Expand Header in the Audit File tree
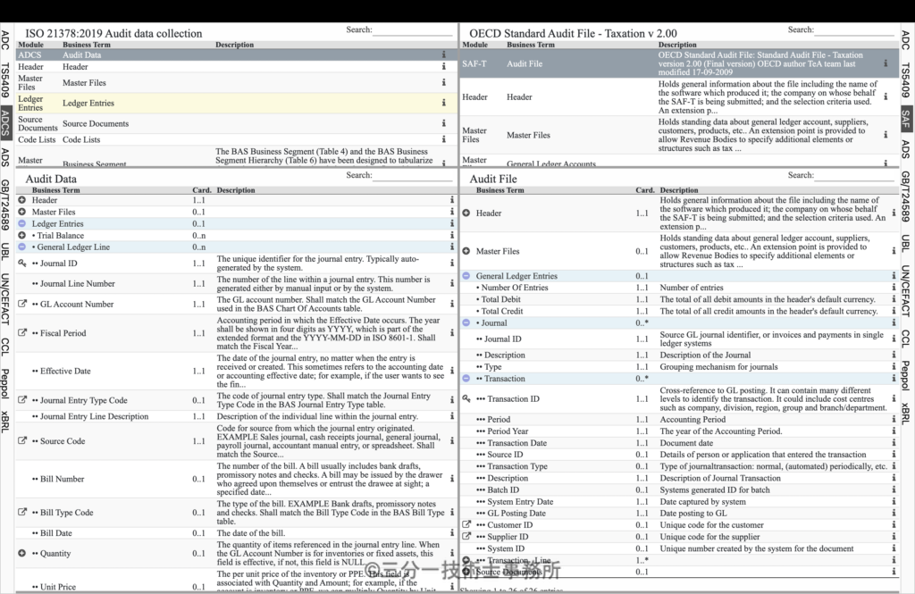Viewport: 915px width, 594px height. (x=466, y=213)
